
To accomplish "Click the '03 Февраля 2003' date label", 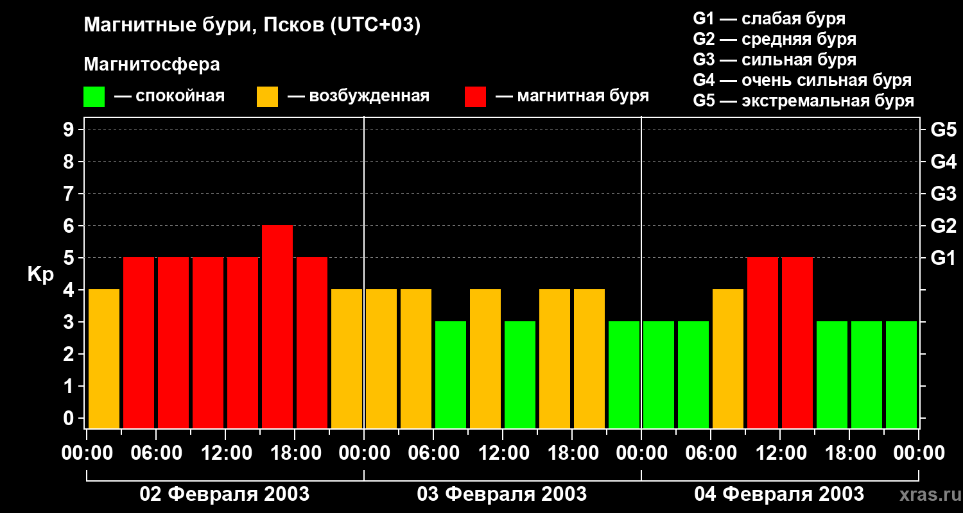I will click(x=502, y=494).
